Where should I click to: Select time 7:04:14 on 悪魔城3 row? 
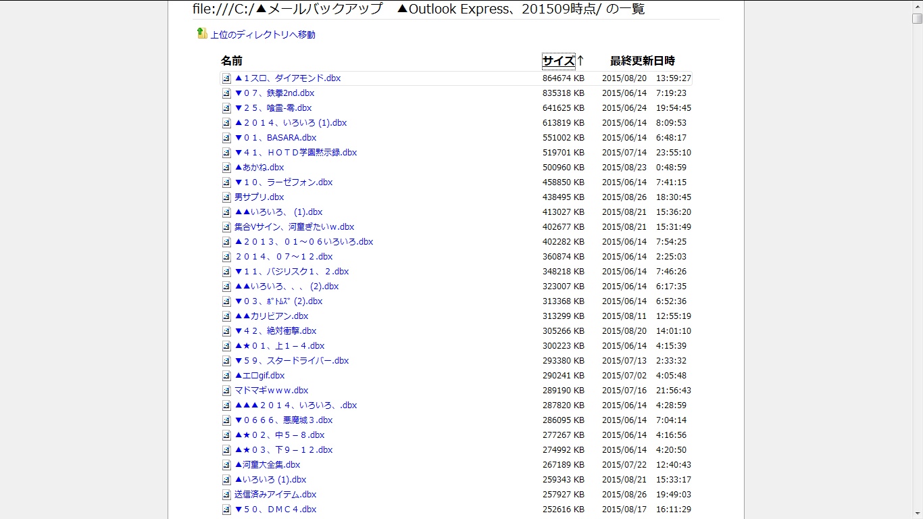[x=671, y=420]
